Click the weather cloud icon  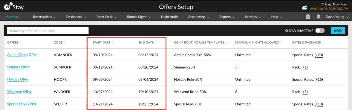304,7
